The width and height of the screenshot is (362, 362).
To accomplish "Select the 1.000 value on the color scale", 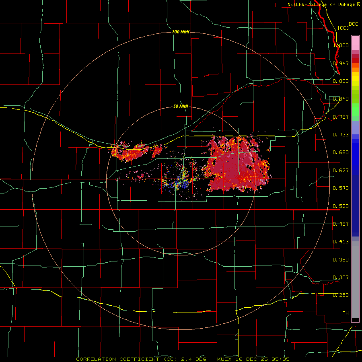I will [x=341, y=45].
